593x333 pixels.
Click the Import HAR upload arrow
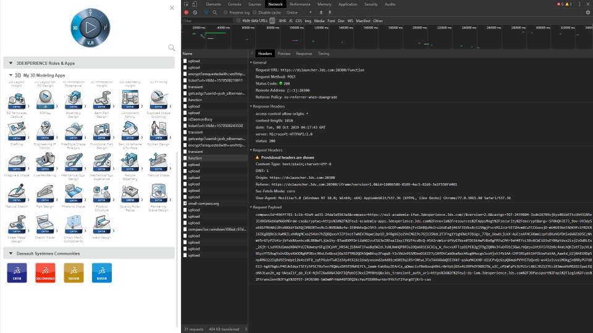(x=321, y=12)
